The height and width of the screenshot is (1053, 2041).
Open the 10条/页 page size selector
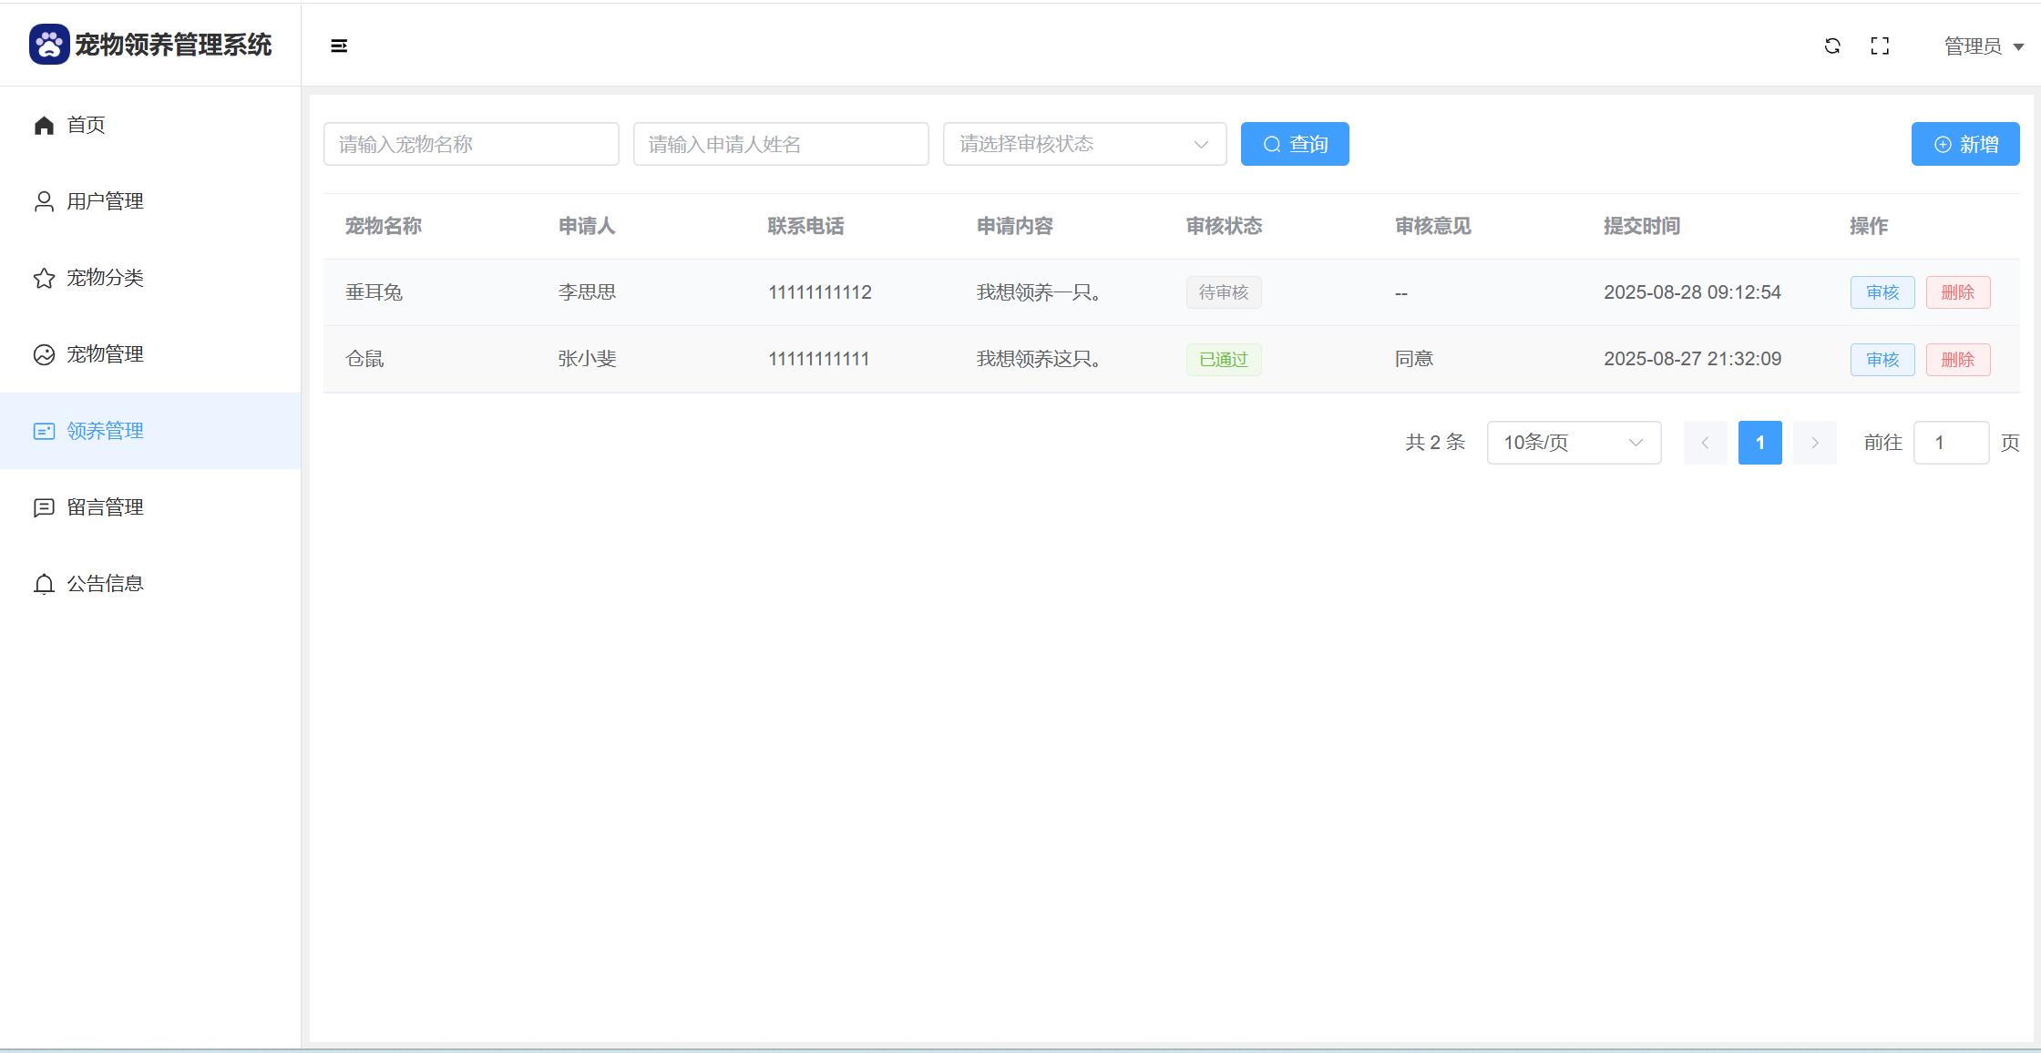(x=1574, y=443)
